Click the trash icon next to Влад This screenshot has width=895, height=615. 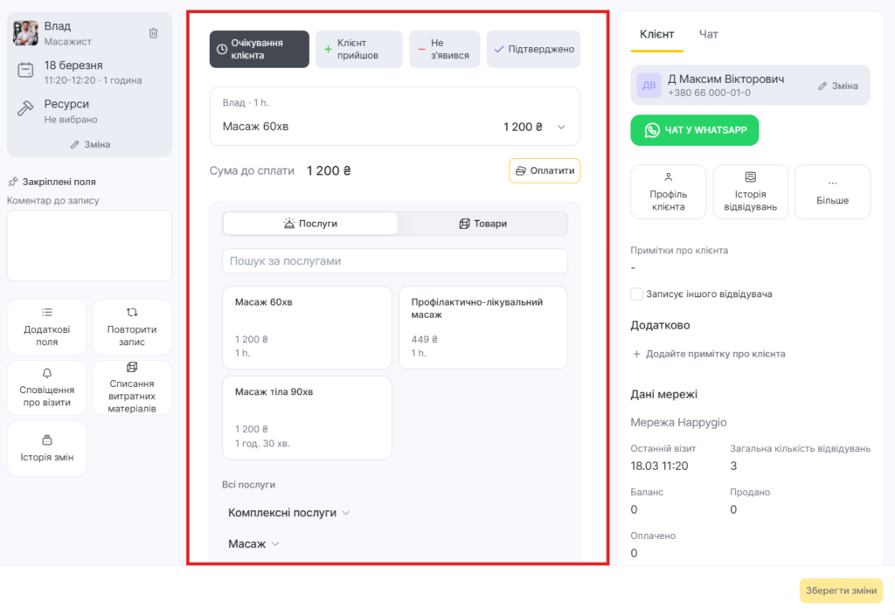pyautogui.click(x=153, y=33)
